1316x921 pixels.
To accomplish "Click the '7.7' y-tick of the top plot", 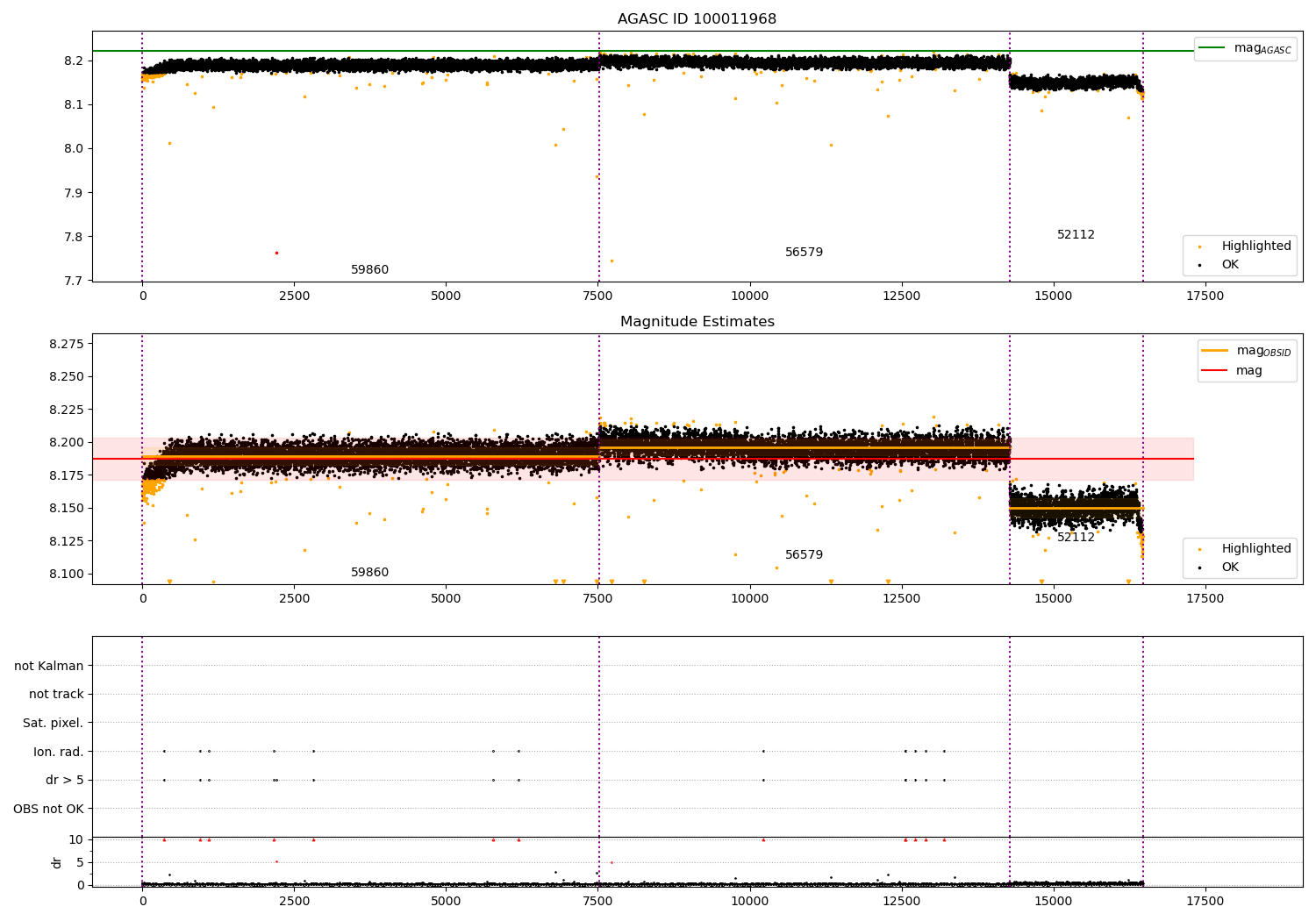I will (x=75, y=281).
